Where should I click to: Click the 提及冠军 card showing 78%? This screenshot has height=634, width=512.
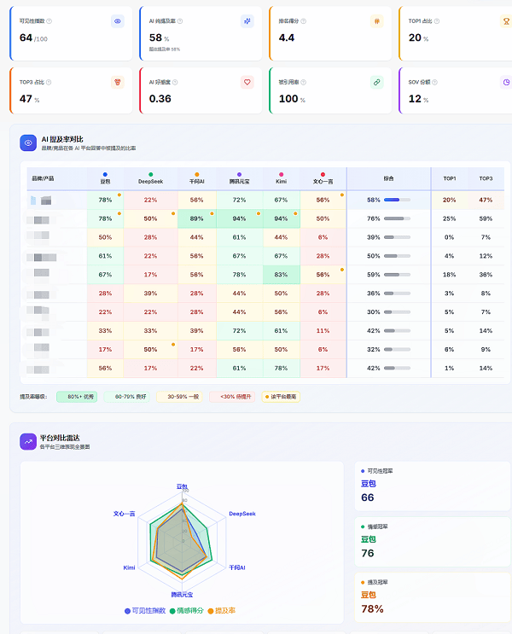[433, 597]
